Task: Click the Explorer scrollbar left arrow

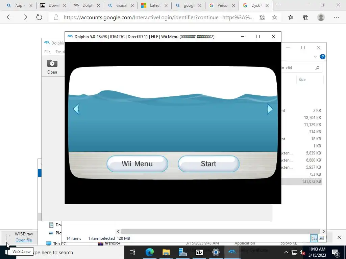Action: [118, 231]
